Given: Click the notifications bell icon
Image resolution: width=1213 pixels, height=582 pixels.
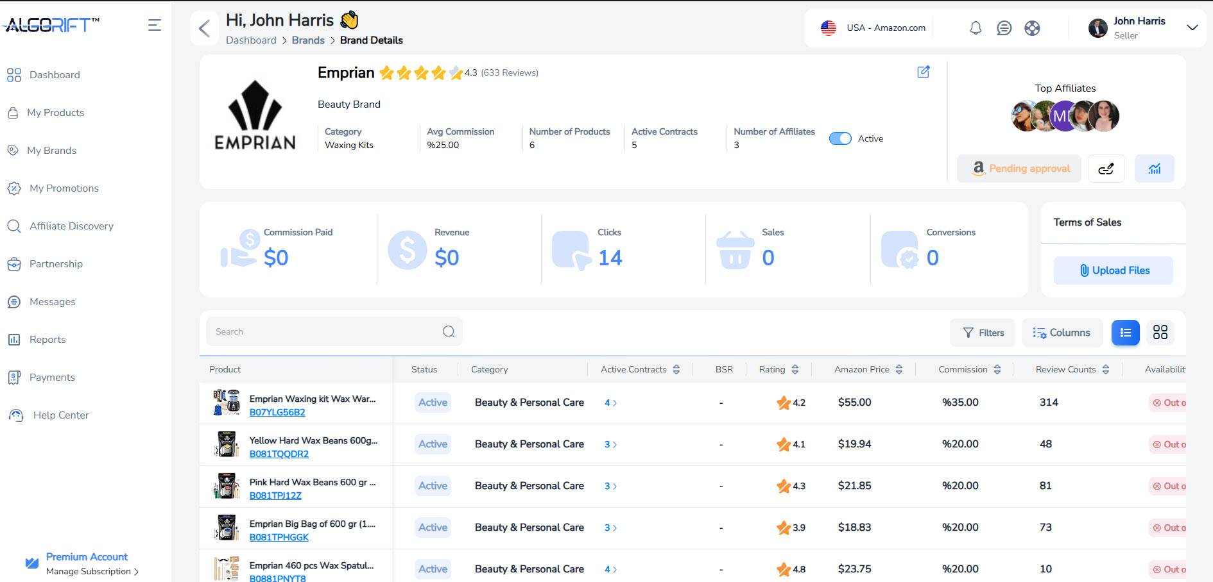Looking at the screenshot, I should pos(975,28).
